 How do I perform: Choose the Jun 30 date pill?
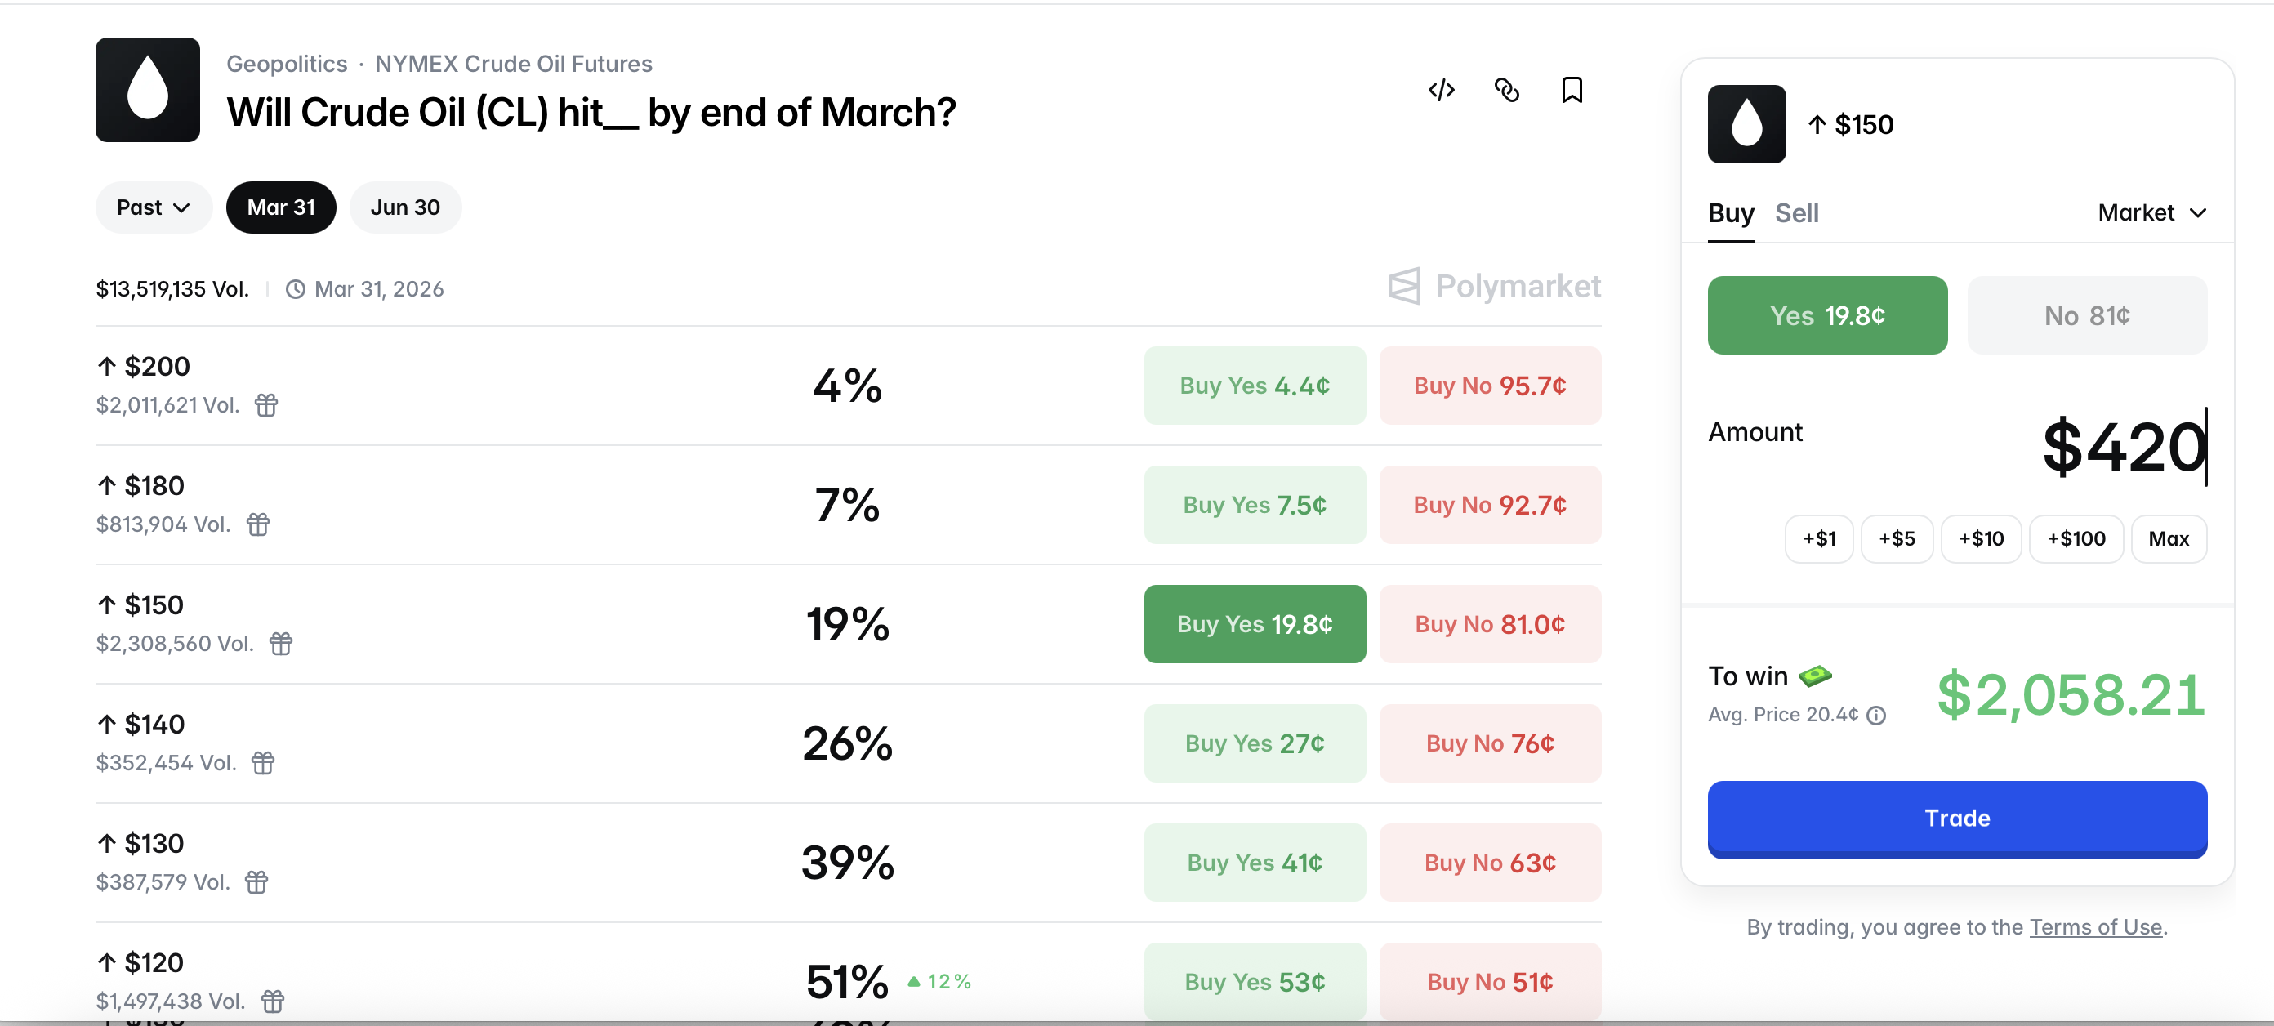tap(404, 207)
